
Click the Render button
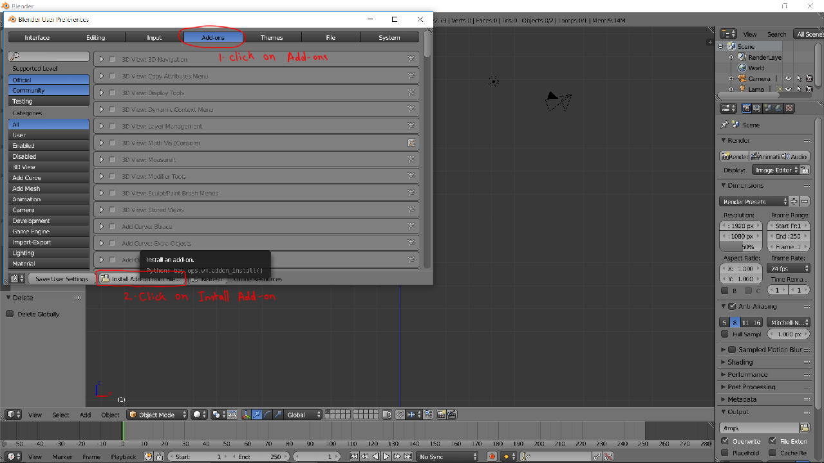click(x=734, y=156)
